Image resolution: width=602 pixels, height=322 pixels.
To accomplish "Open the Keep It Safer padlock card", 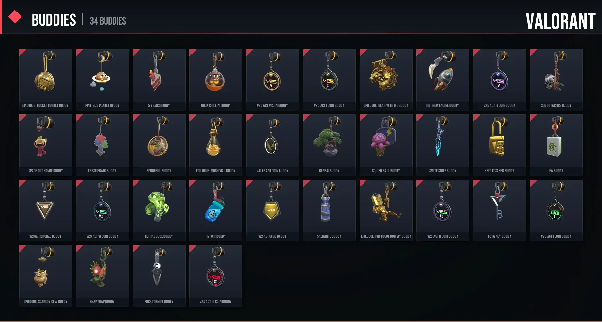I will pos(499,145).
